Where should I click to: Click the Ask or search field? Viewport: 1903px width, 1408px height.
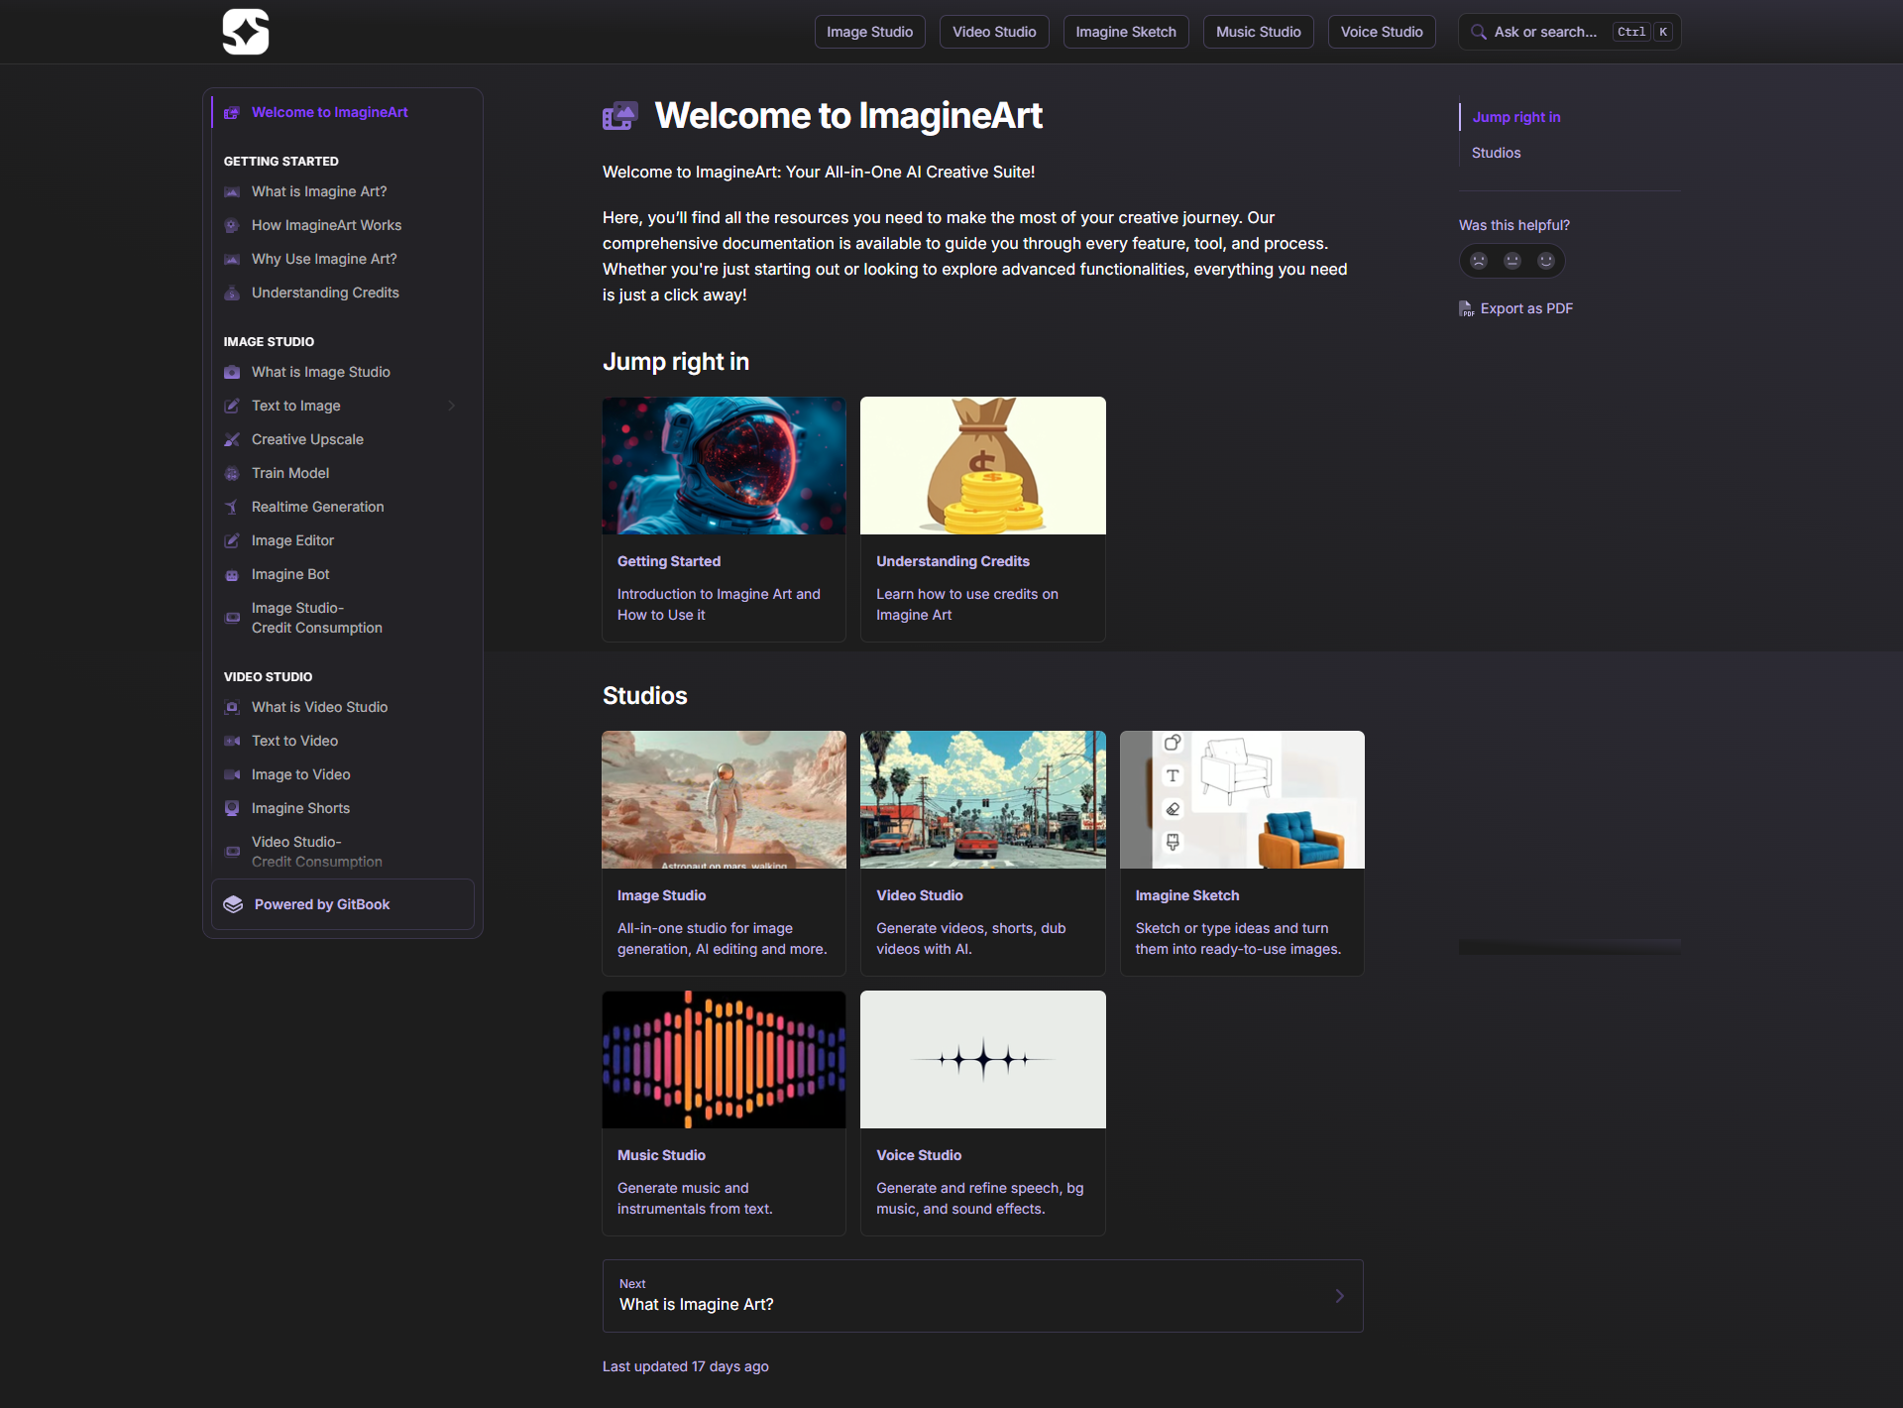[x=1569, y=32]
